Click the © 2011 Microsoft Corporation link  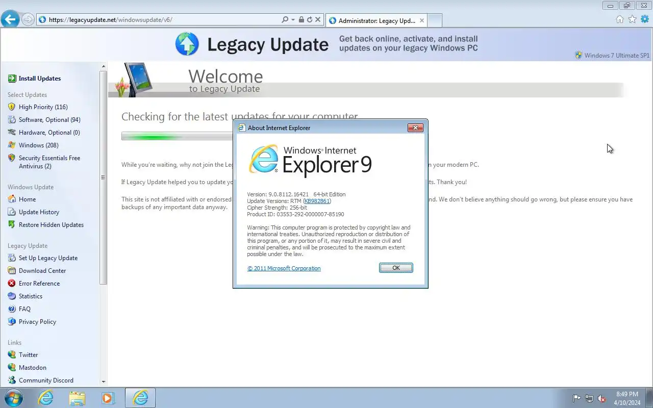point(284,268)
